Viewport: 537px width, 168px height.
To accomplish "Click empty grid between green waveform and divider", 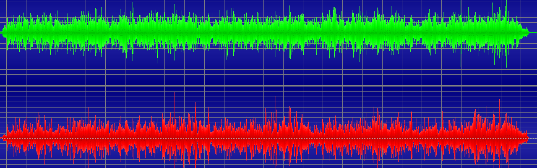I will coord(268,73).
